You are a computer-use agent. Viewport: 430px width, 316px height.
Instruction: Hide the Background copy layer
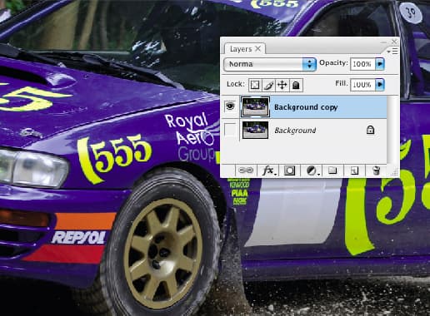(230, 106)
